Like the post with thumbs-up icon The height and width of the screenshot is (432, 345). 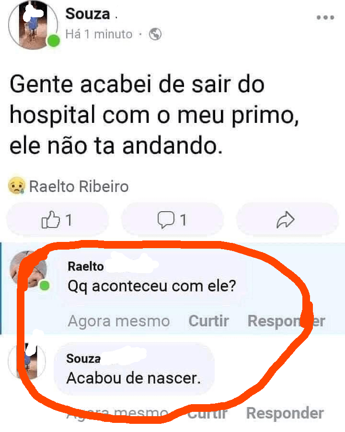(x=57, y=220)
